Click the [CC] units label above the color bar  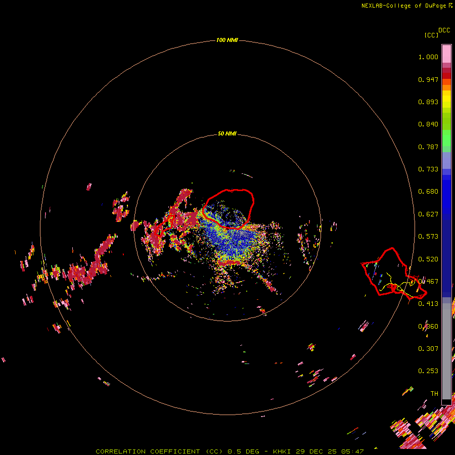(431, 35)
